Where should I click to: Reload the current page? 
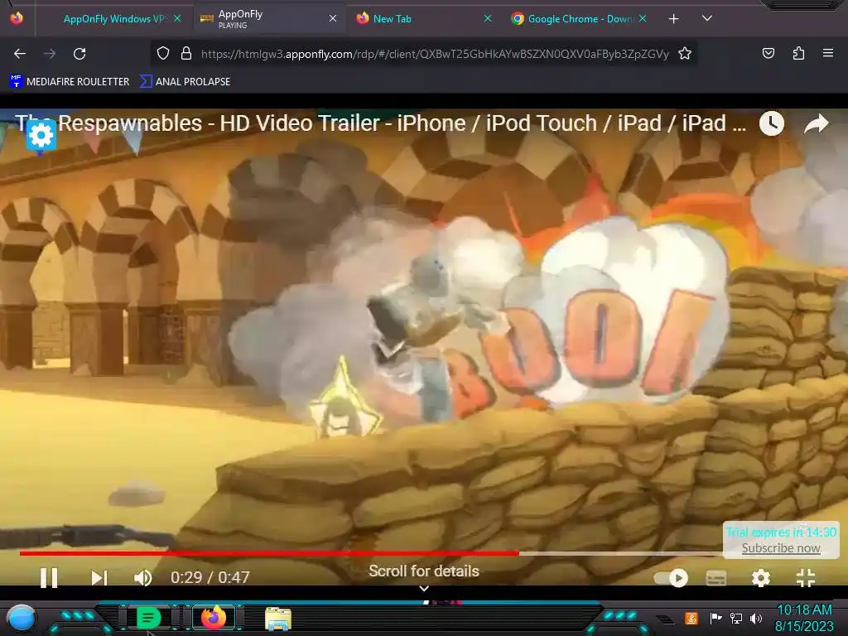[x=79, y=54]
